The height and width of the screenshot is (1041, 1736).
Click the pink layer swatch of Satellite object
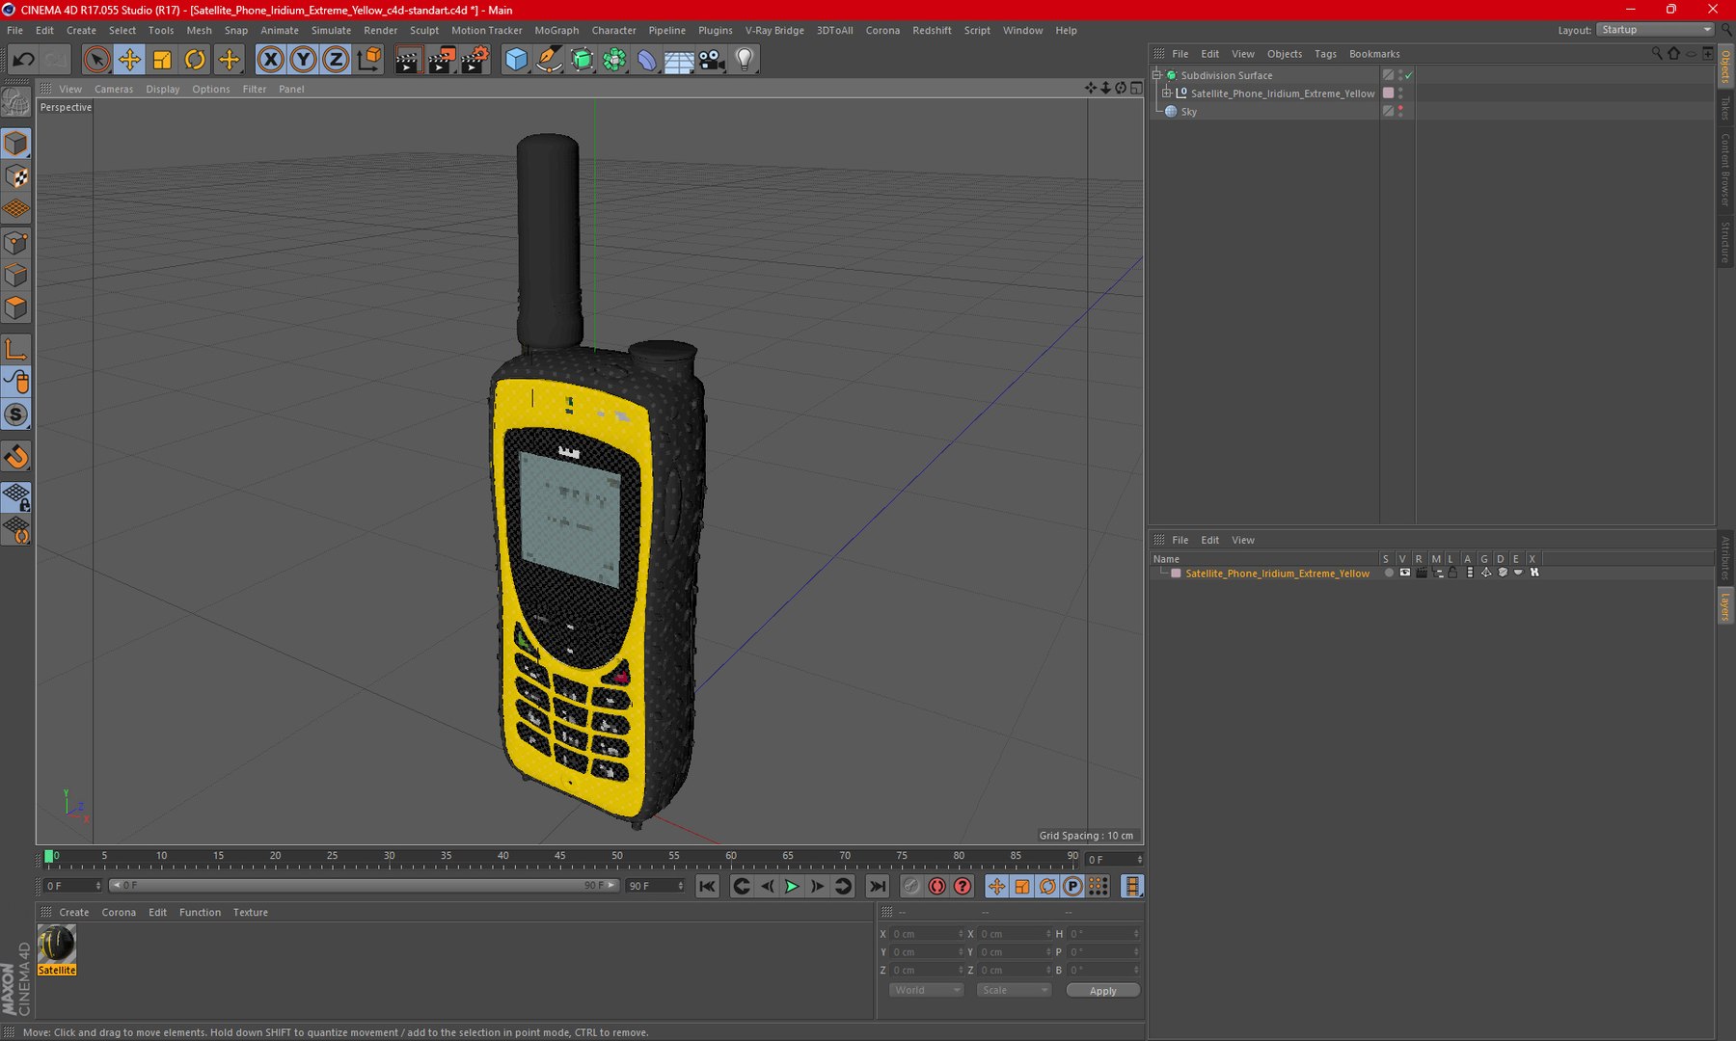[1389, 93]
